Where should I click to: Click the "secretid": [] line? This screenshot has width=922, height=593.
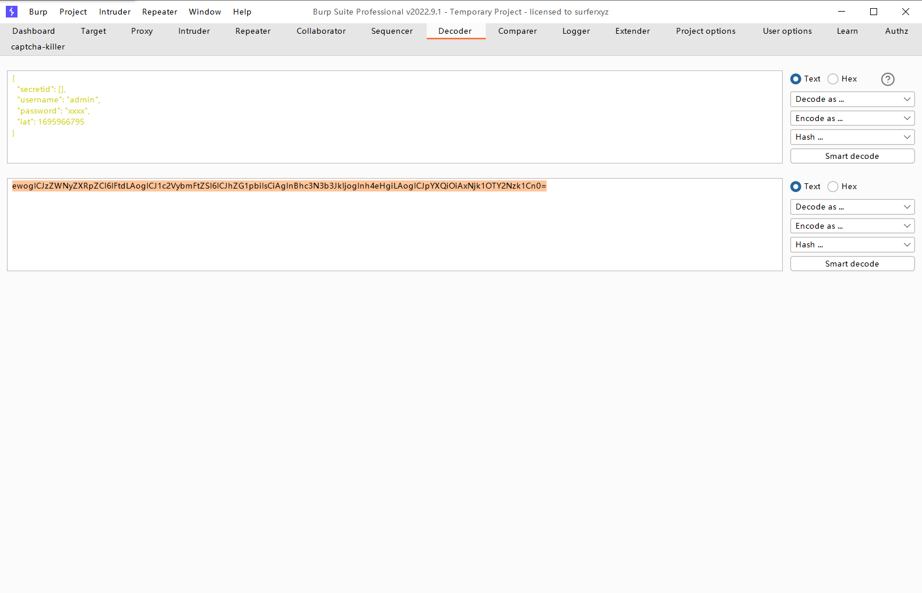click(x=41, y=90)
